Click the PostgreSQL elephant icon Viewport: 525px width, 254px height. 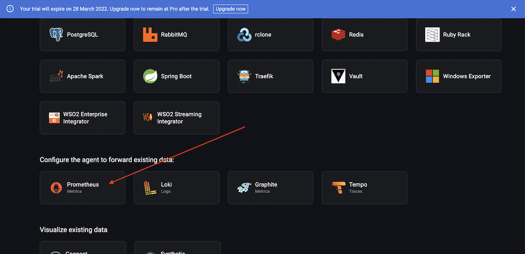(x=56, y=35)
